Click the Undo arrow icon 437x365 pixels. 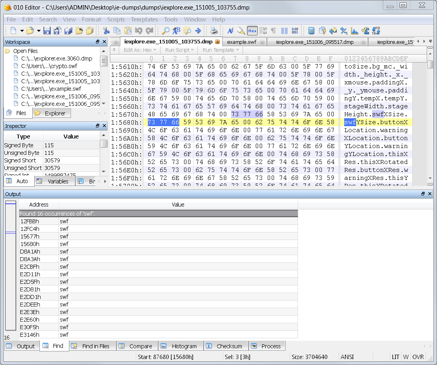139,31
